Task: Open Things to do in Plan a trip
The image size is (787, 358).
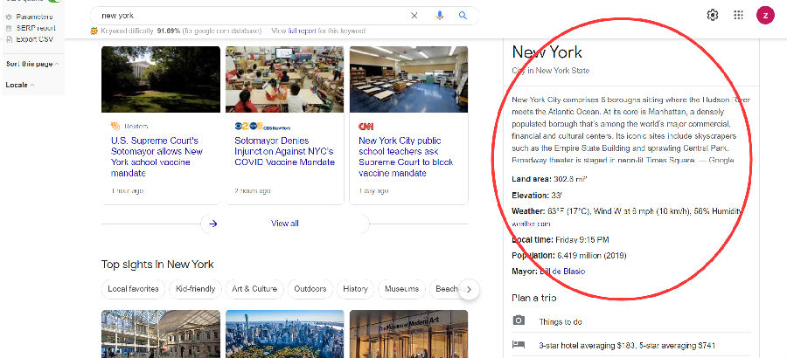Action: point(561,322)
